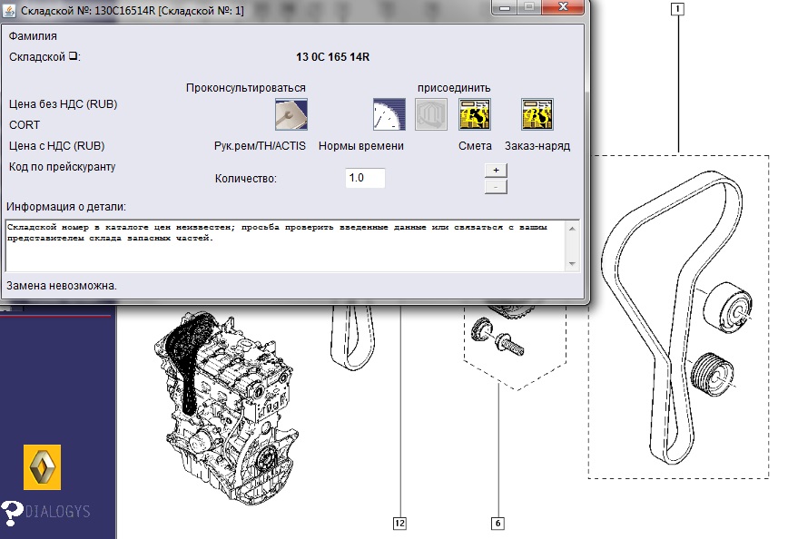
Task: Click the greyed-out icon beside Нормы времени
Action: 431,114
